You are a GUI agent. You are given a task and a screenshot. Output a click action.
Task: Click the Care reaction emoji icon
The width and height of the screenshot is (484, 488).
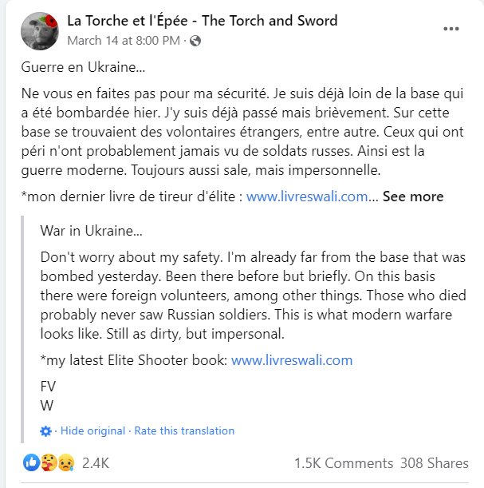tap(47, 462)
